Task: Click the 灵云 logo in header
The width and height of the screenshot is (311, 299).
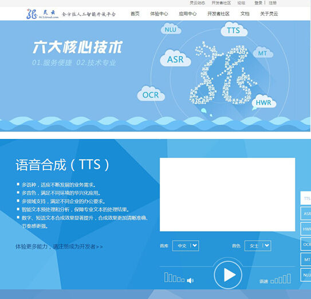Action: click(x=42, y=14)
